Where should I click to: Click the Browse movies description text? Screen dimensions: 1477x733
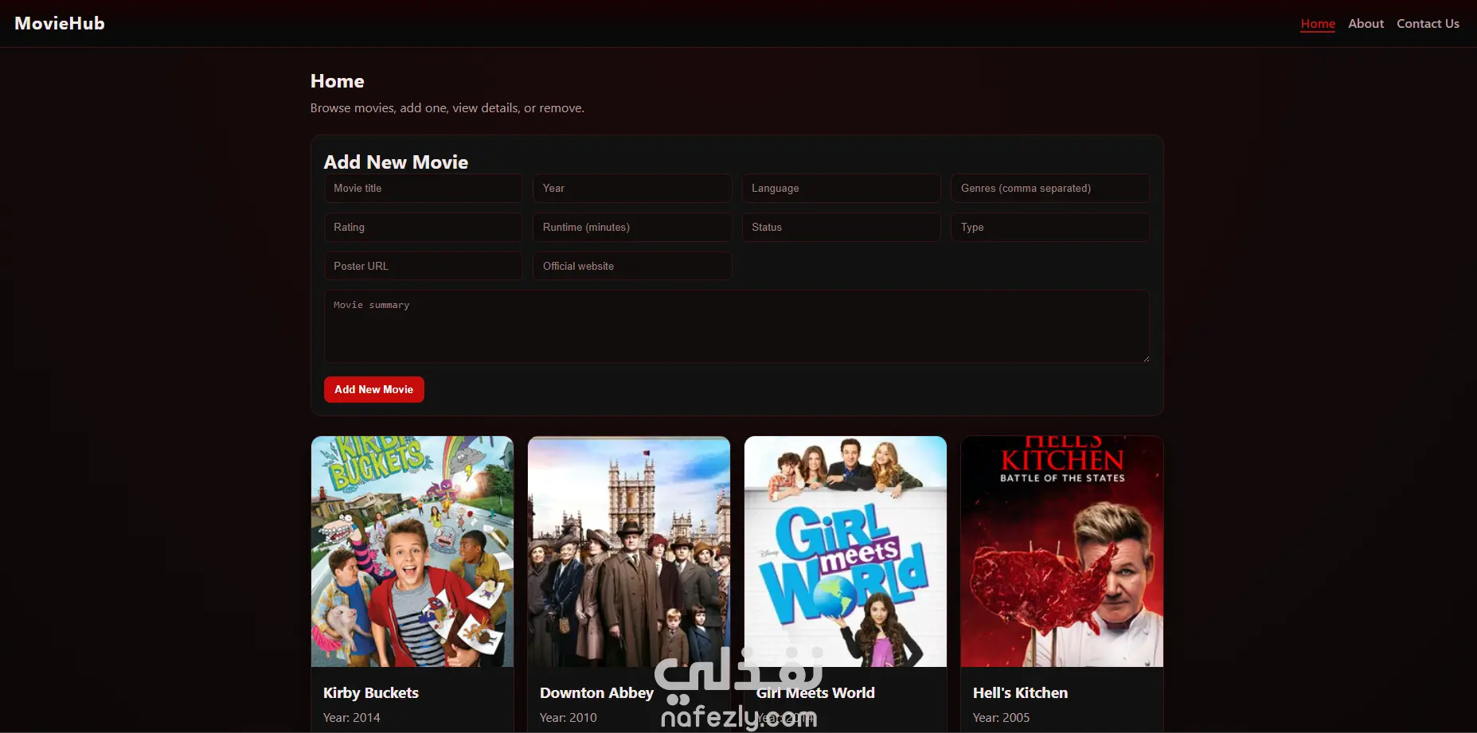[447, 108]
